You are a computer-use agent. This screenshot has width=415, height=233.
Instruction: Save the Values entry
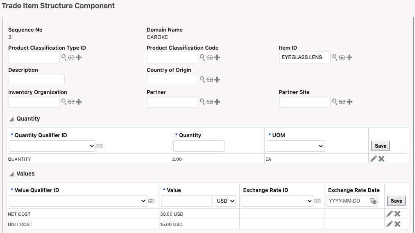(x=396, y=201)
